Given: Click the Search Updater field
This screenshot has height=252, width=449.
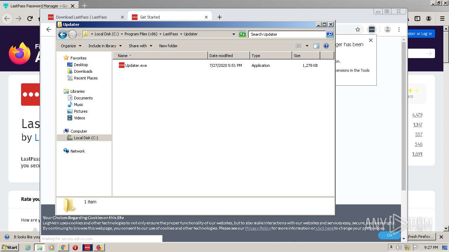Looking at the screenshot, I should pos(287,34).
